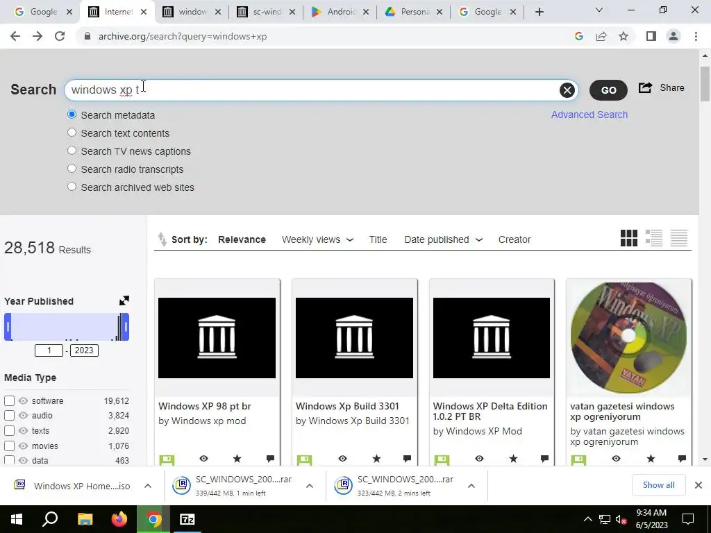Check the texts media type
The image size is (711, 533).
point(10,431)
